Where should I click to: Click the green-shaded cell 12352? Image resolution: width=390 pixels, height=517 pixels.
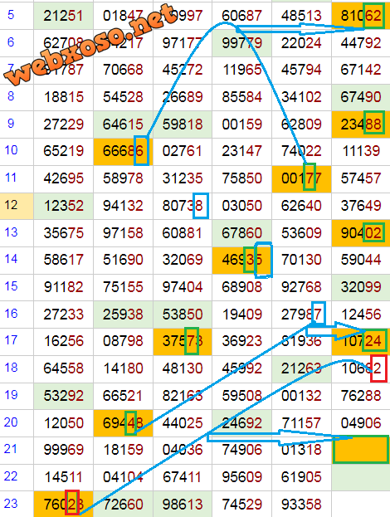click(63, 206)
